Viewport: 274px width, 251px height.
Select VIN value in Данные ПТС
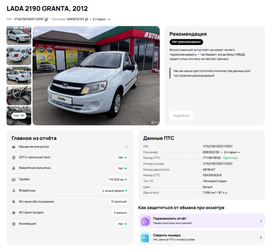(x=217, y=146)
